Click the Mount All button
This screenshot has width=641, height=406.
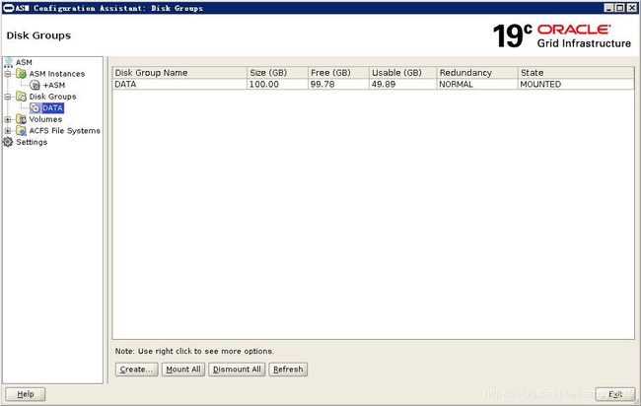(x=183, y=370)
